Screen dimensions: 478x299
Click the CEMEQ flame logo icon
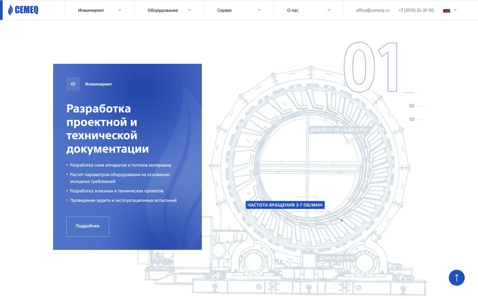10,10
